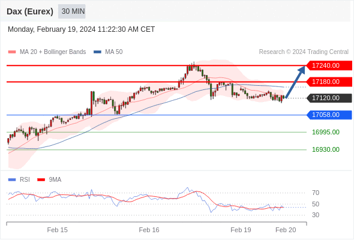Image resolution: width=354 pixels, height=240 pixels.
Task: Click the 16930.00 support level label
Action: [x=326, y=149]
